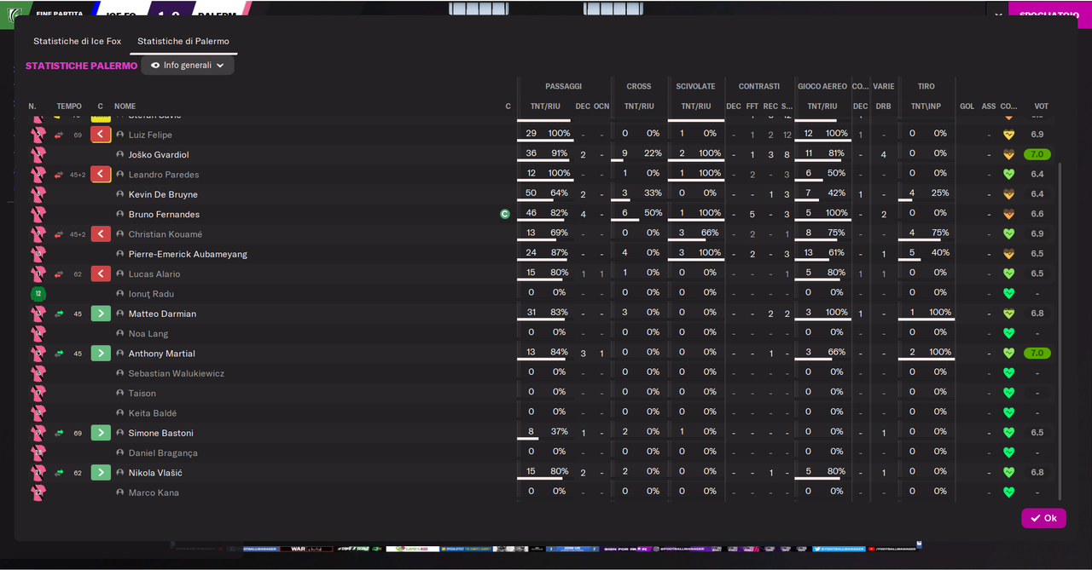Click the person icon beside Kevin De Bruyne

click(120, 194)
